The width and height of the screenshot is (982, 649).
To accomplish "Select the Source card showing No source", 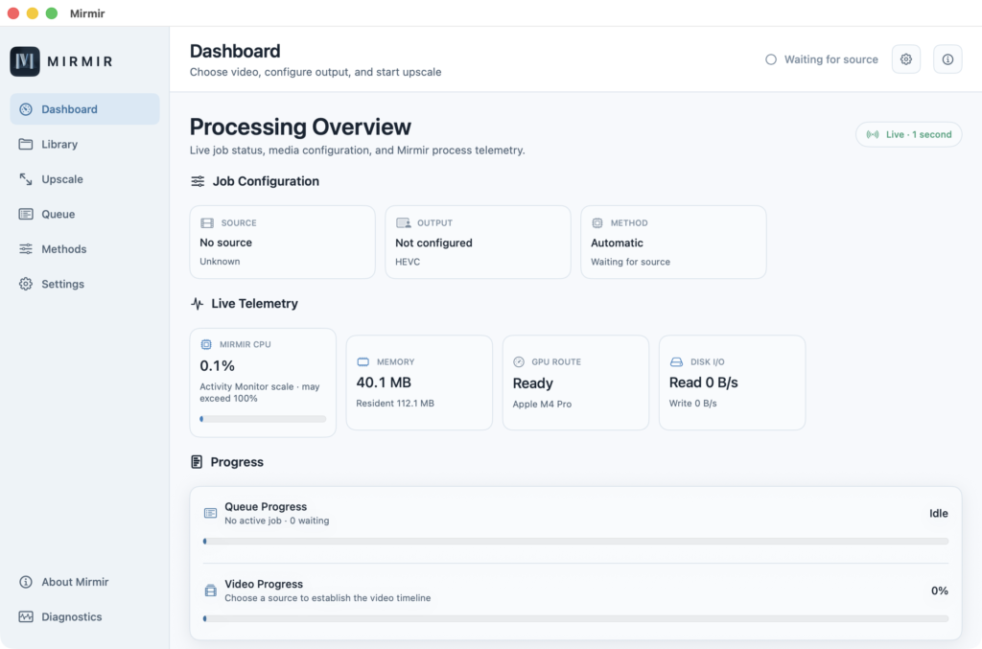I will 283,243.
